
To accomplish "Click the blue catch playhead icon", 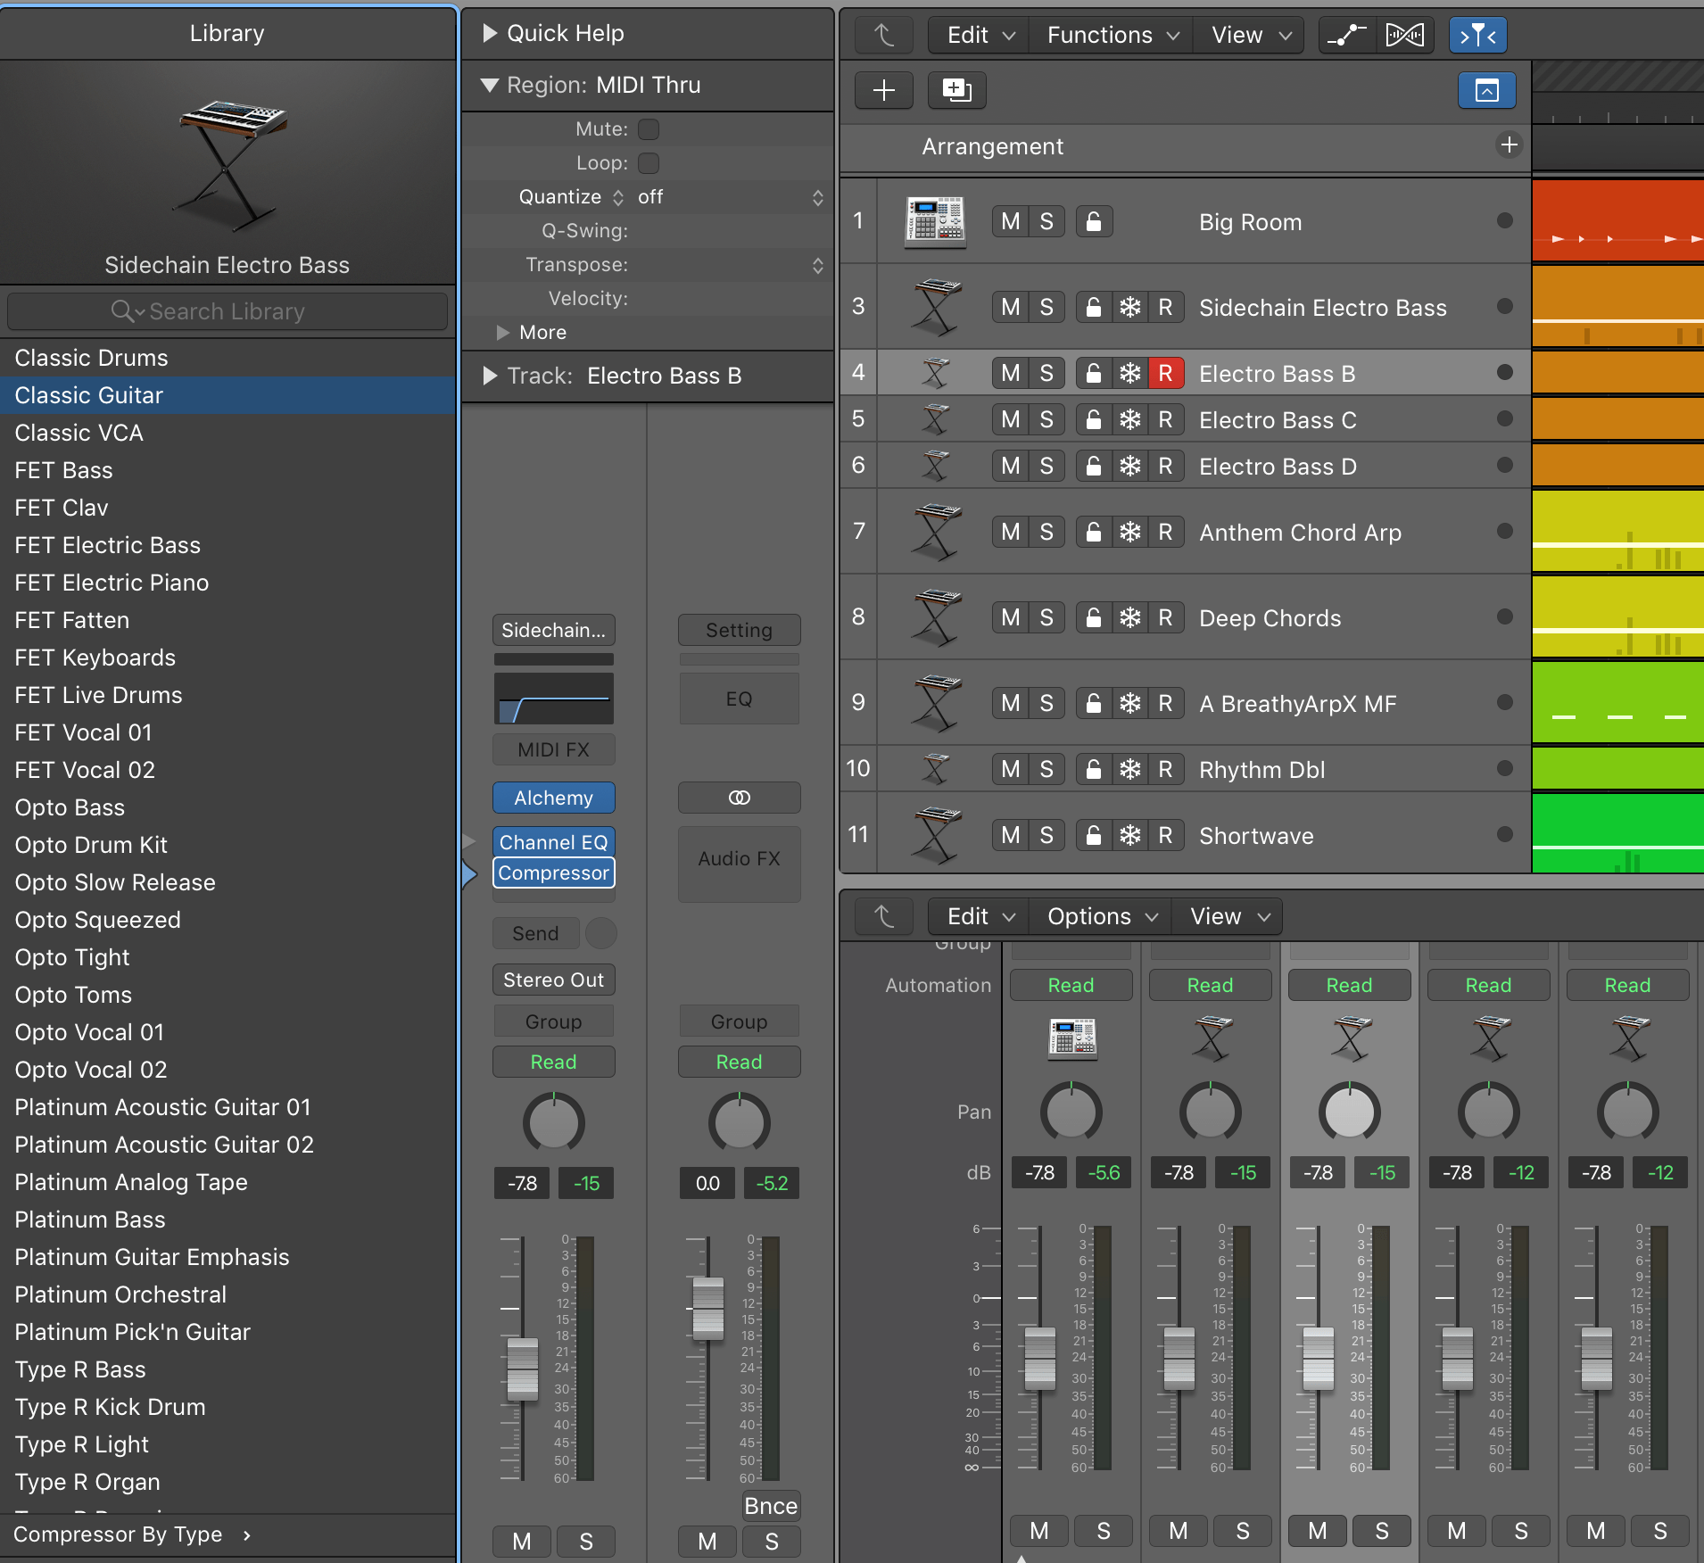I will (x=1478, y=35).
